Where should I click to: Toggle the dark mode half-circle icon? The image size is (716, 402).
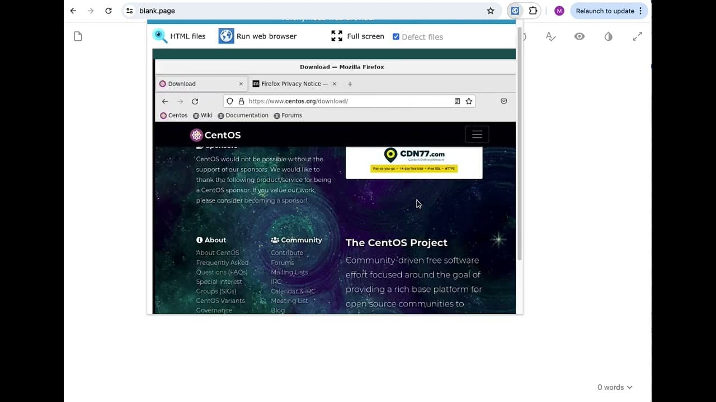(609, 36)
